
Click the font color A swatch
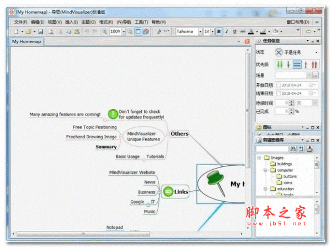click(x=251, y=31)
